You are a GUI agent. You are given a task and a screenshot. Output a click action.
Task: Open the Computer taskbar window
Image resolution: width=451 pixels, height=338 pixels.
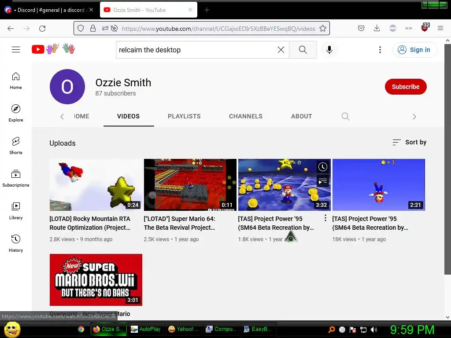point(222,329)
